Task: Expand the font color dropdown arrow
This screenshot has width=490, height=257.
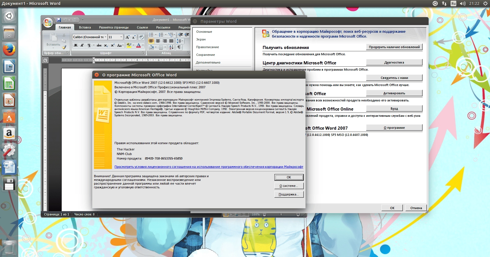Action: coord(143,45)
